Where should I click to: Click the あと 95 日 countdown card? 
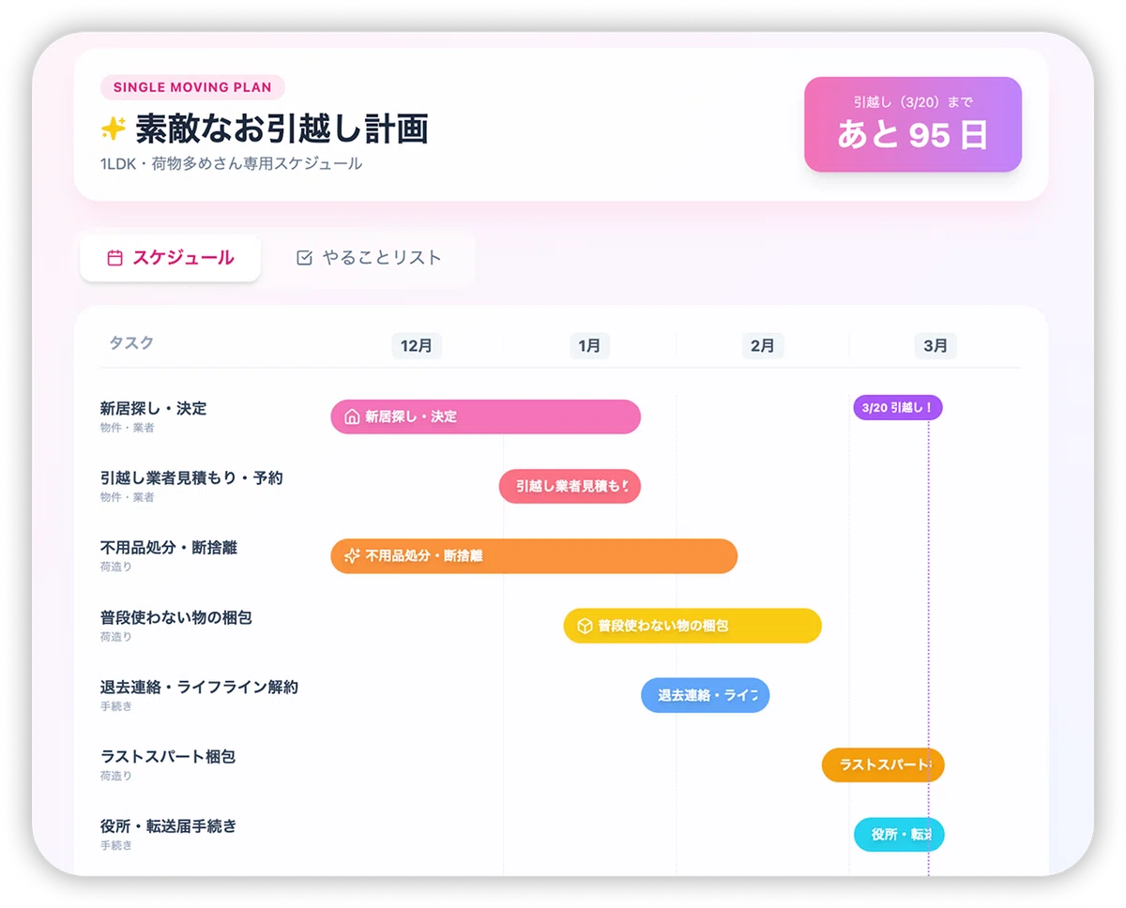click(x=913, y=125)
